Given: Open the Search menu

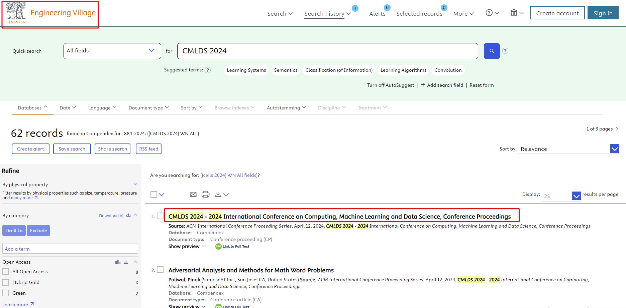Looking at the screenshot, I should pos(280,14).
